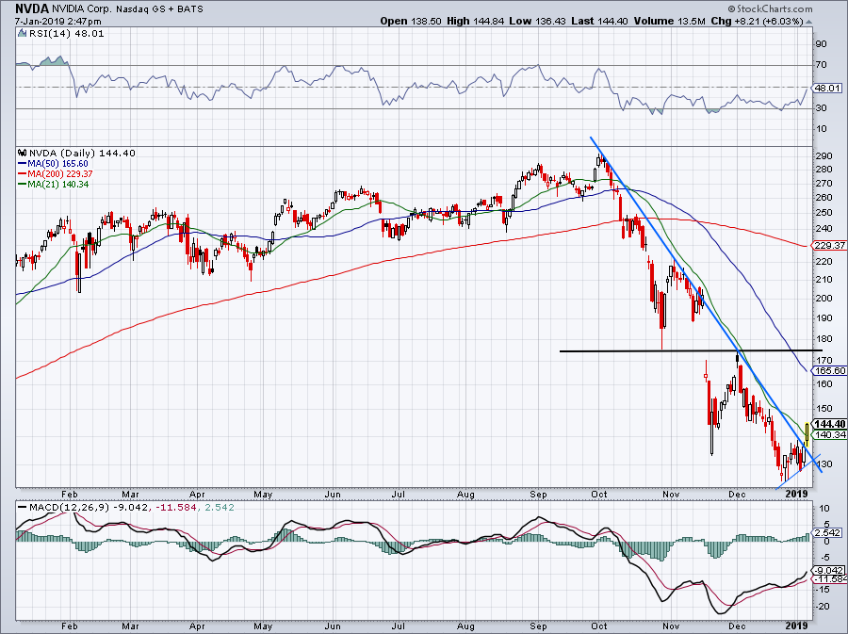Viewport: 848px width, 634px height.
Task: Click the NVDA (Daily) 144.40 legend text
Action: [x=82, y=153]
